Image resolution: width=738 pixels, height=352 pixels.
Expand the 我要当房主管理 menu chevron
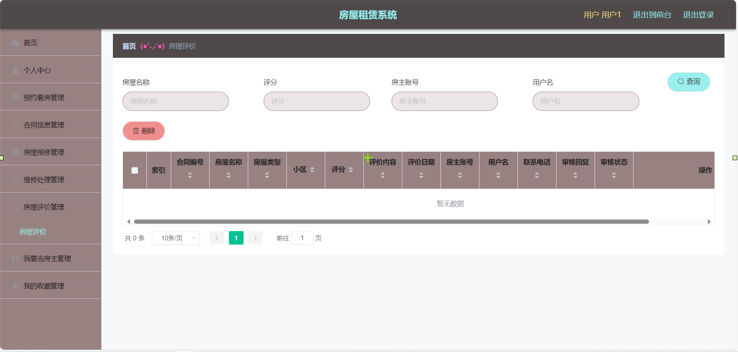coord(89,257)
